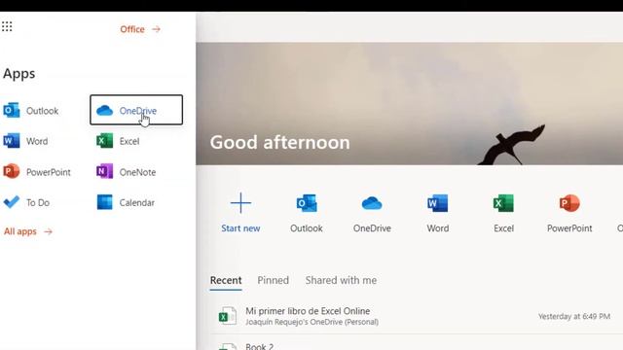623x350 pixels.
Task: Click the Good afternoon banner image
Action: tap(409, 104)
